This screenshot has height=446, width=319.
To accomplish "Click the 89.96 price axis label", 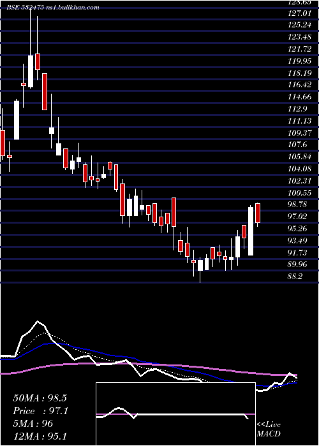I will (x=297, y=264).
